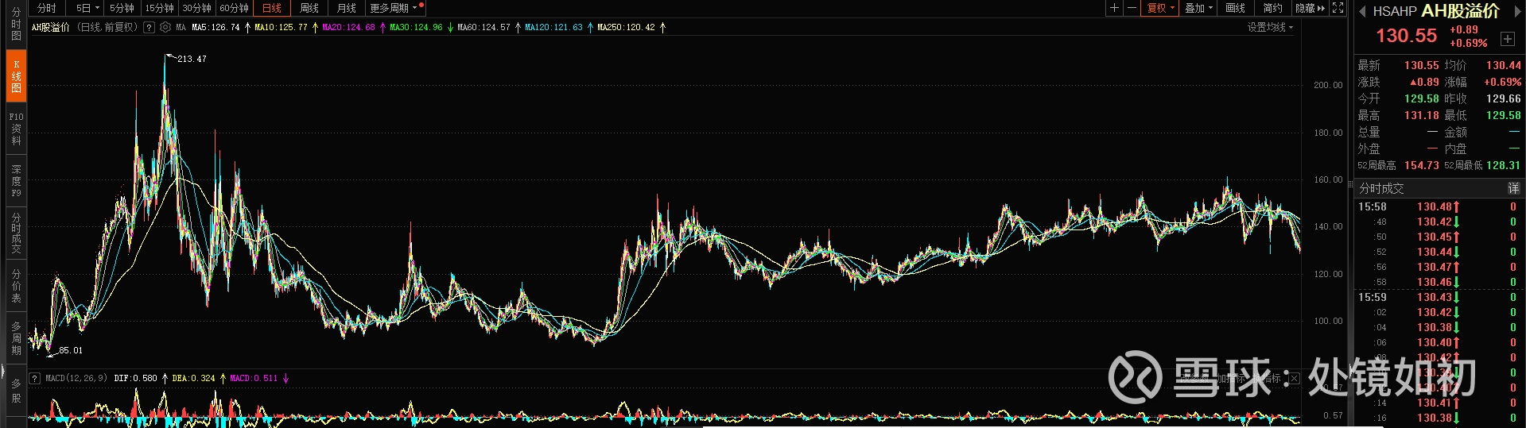
Task: Click latest price 130.55 in header
Action: pyautogui.click(x=1406, y=36)
